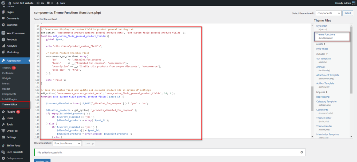Click the admin avatar thumbnail
Screen dimensions: 357x162
[x=354, y=3]
